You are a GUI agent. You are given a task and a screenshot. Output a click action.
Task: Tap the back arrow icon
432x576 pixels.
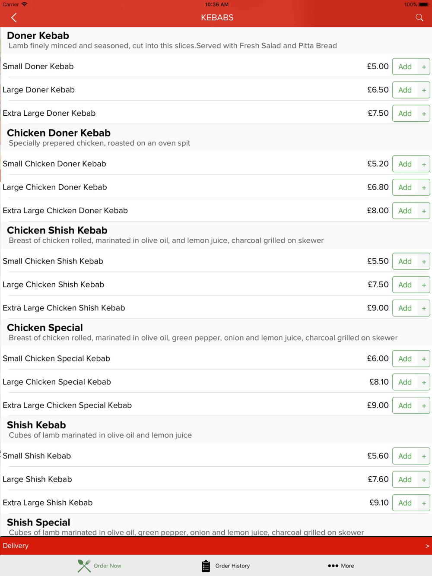[x=14, y=18]
